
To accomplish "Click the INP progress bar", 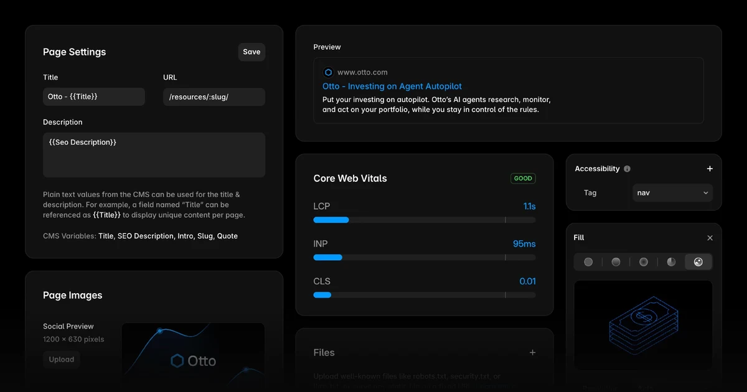I will (x=425, y=257).
